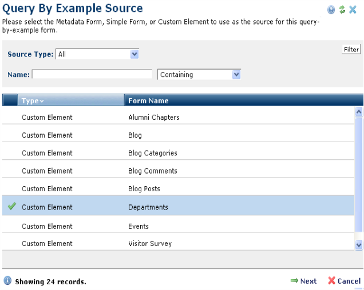
Task: Click the Name text input field
Action: coord(92,75)
